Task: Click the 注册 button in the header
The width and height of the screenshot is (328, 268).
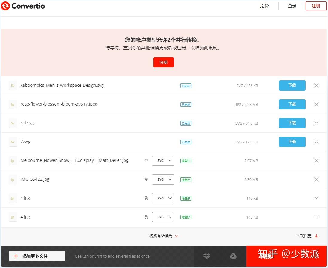Action: pyautogui.click(x=316, y=6)
